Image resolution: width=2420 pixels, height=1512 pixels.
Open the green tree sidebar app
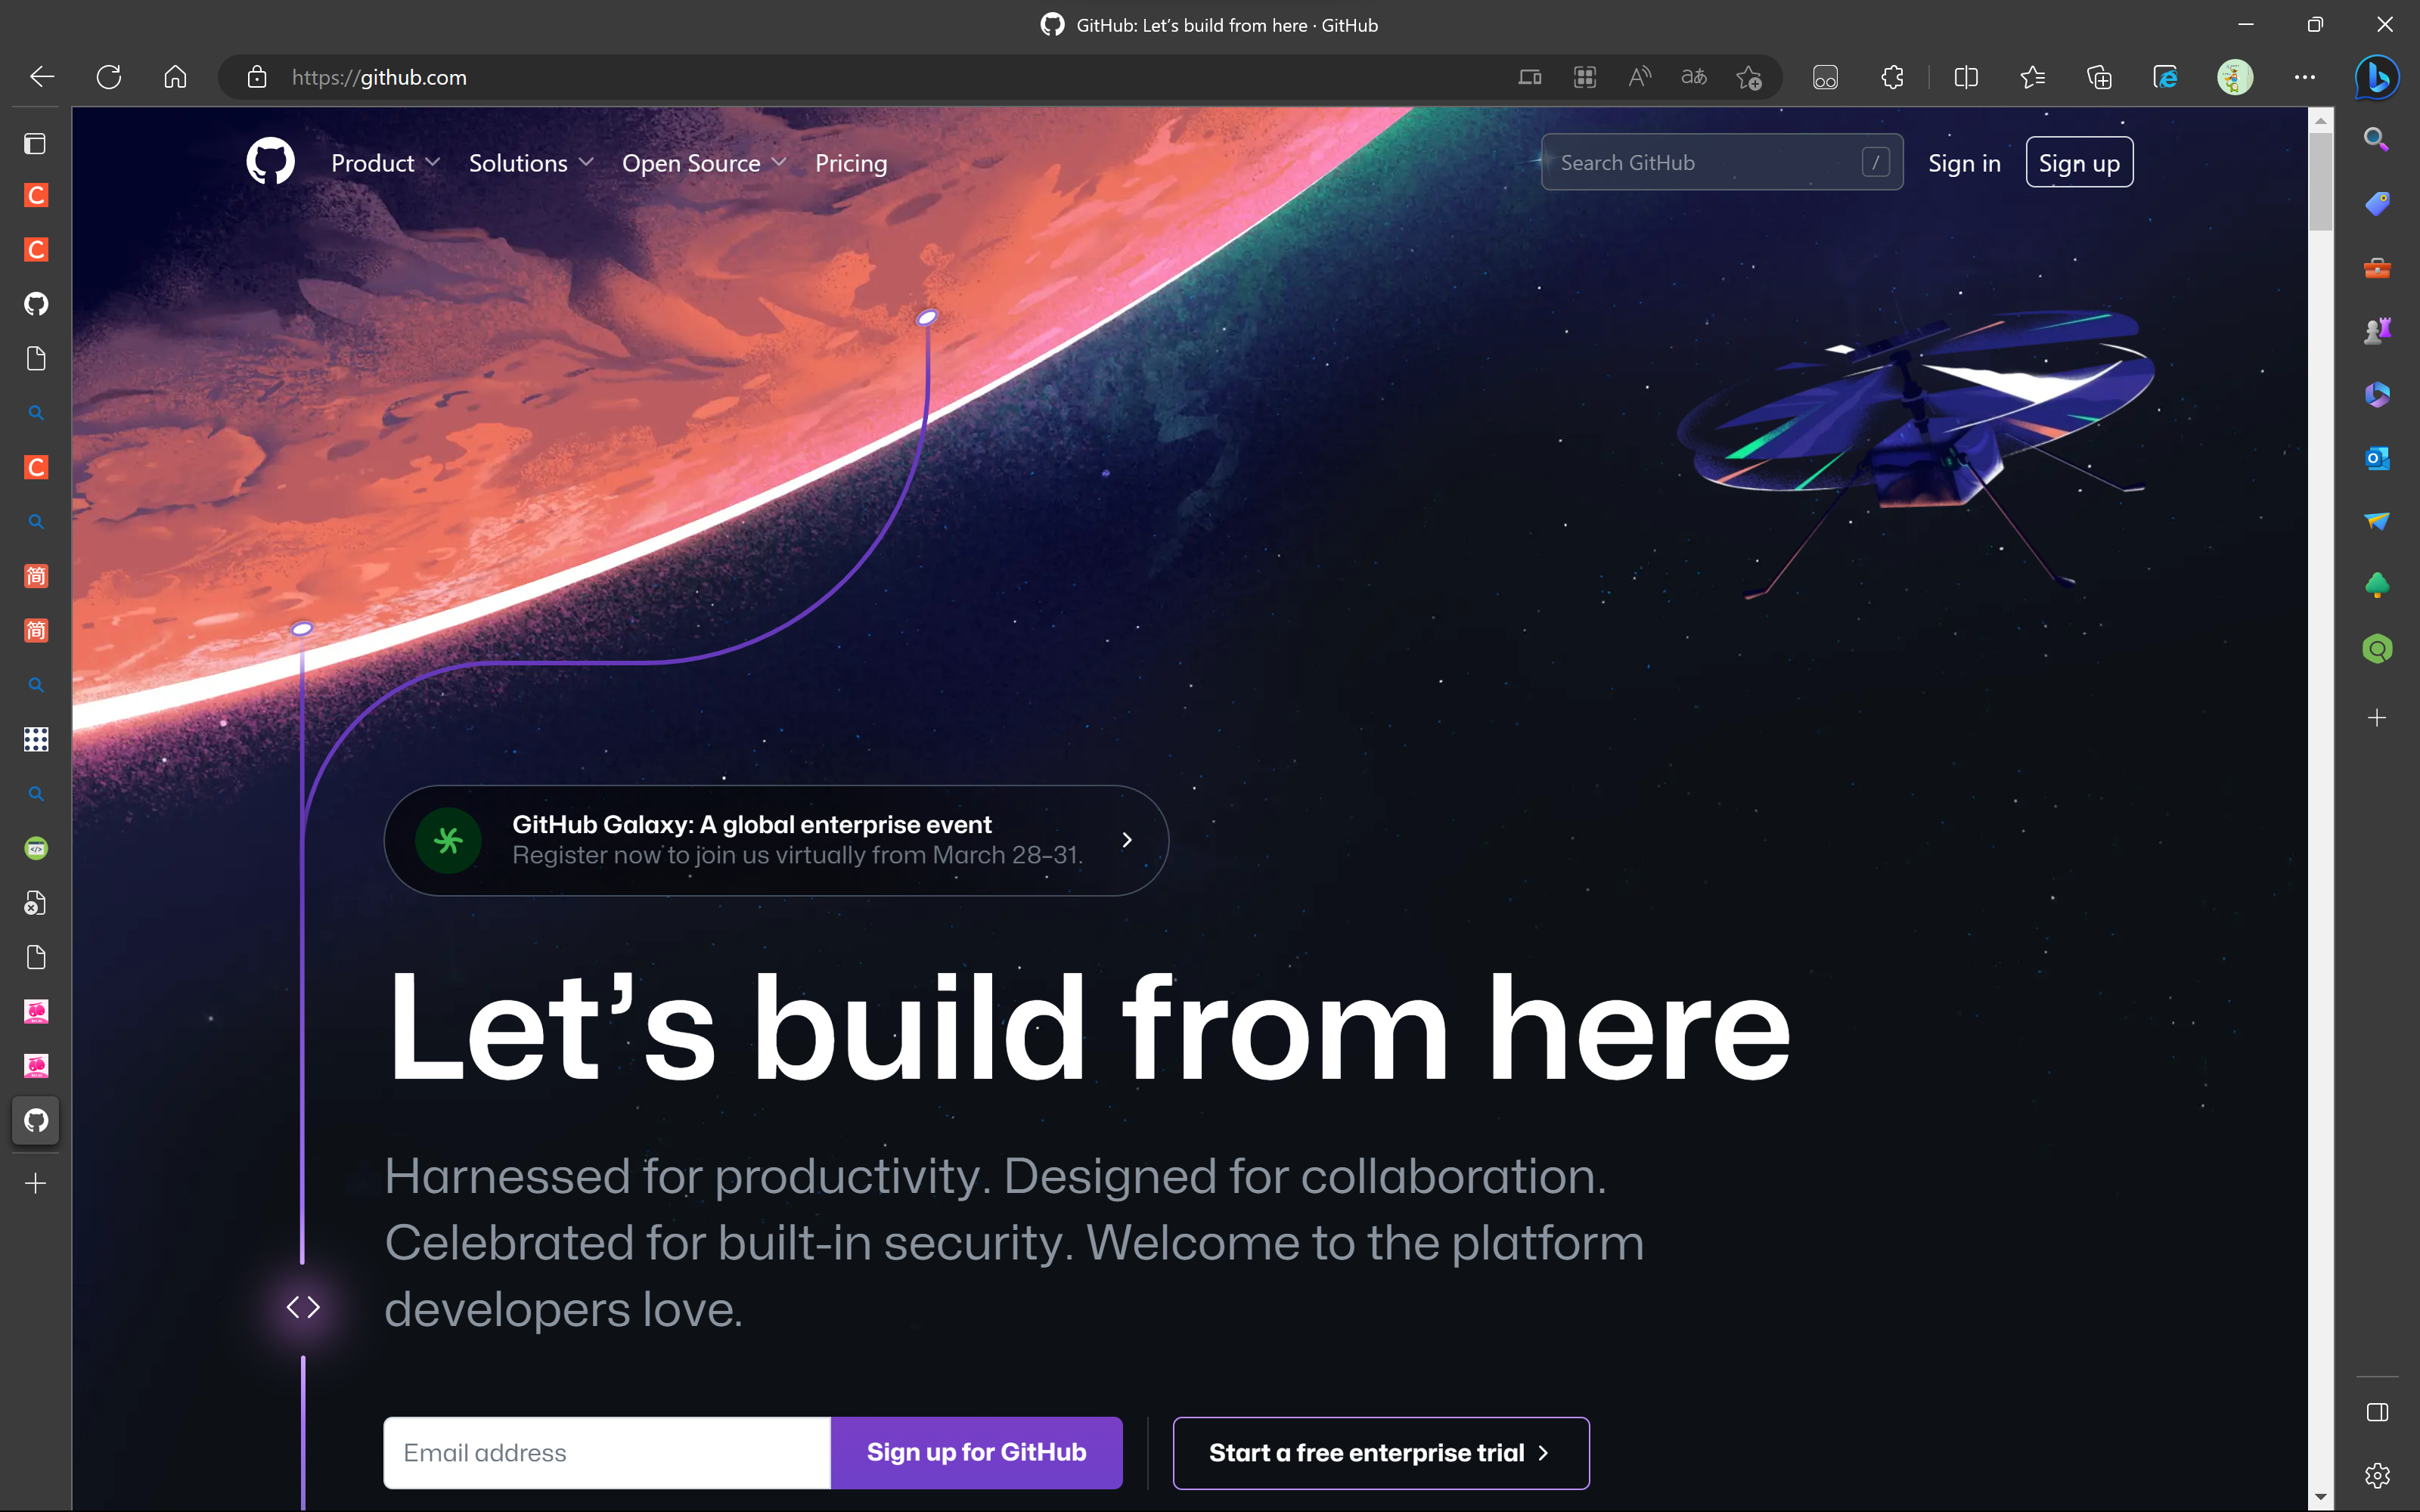2377,585
